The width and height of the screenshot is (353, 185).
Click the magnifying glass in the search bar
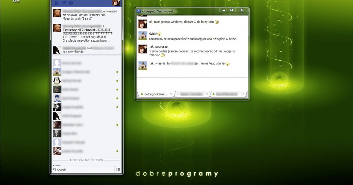pyautogui.click(x=55, y=169)
